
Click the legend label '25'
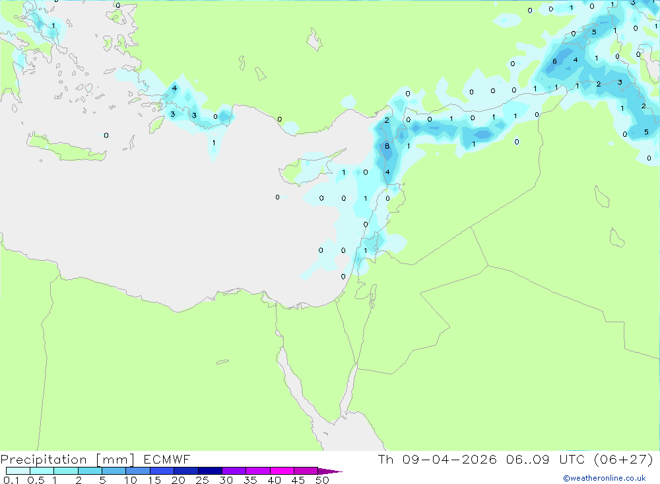tap(202, 480)
